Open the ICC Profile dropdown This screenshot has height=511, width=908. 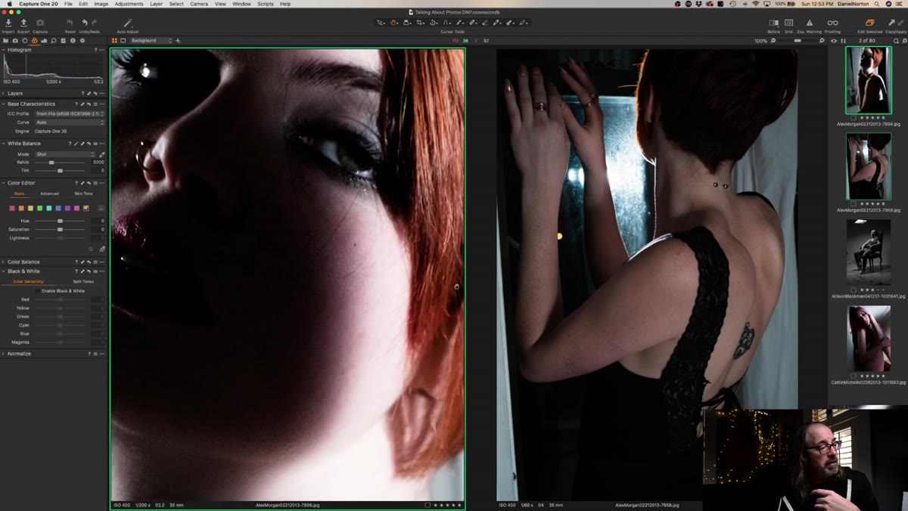[x=70, y=113]
